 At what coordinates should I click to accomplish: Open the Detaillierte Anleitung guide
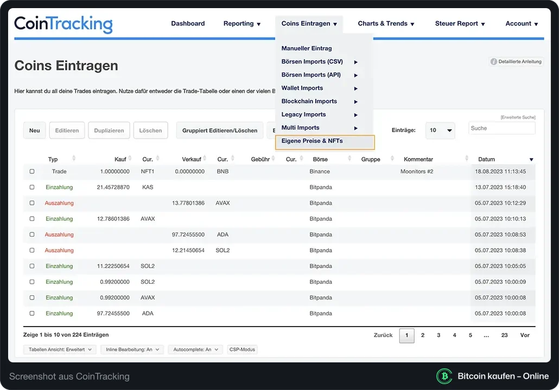pyautogui.click(x=516, y=62)
